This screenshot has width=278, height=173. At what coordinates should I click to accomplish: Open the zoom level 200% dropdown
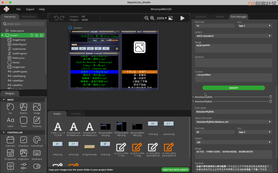pos(161,18)
